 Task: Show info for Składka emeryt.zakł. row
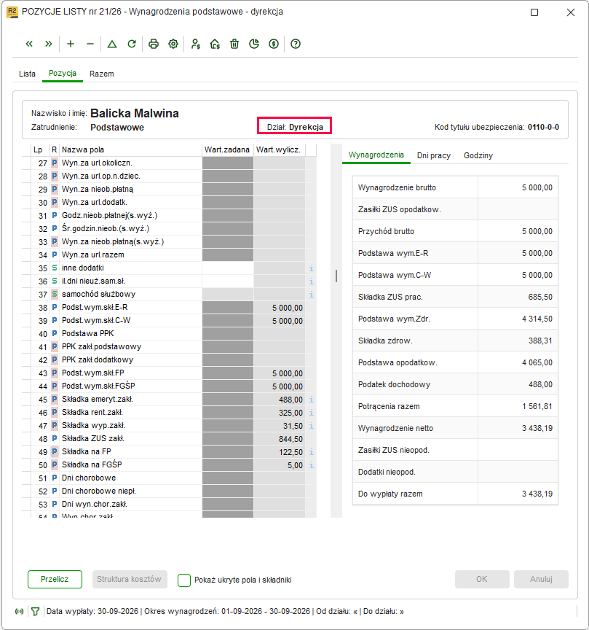(312, 400)
